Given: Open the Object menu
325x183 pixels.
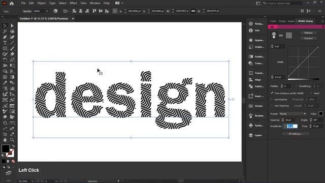Looking at the screenshot, I should coord(42,3).
